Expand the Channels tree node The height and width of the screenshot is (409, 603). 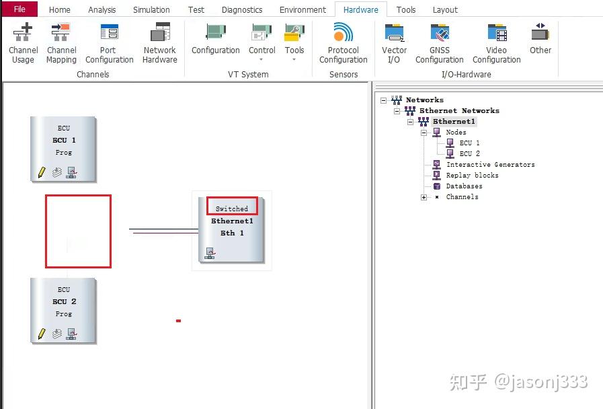423,197
